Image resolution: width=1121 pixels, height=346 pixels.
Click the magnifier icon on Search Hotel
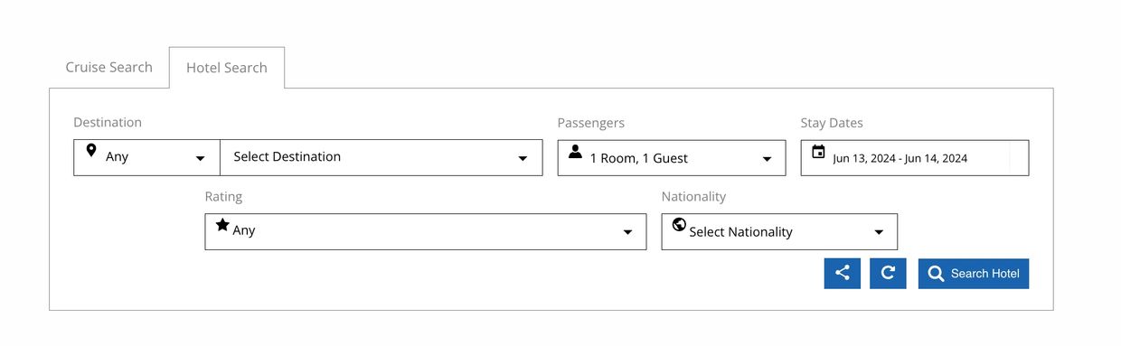[x=936, y=274]
